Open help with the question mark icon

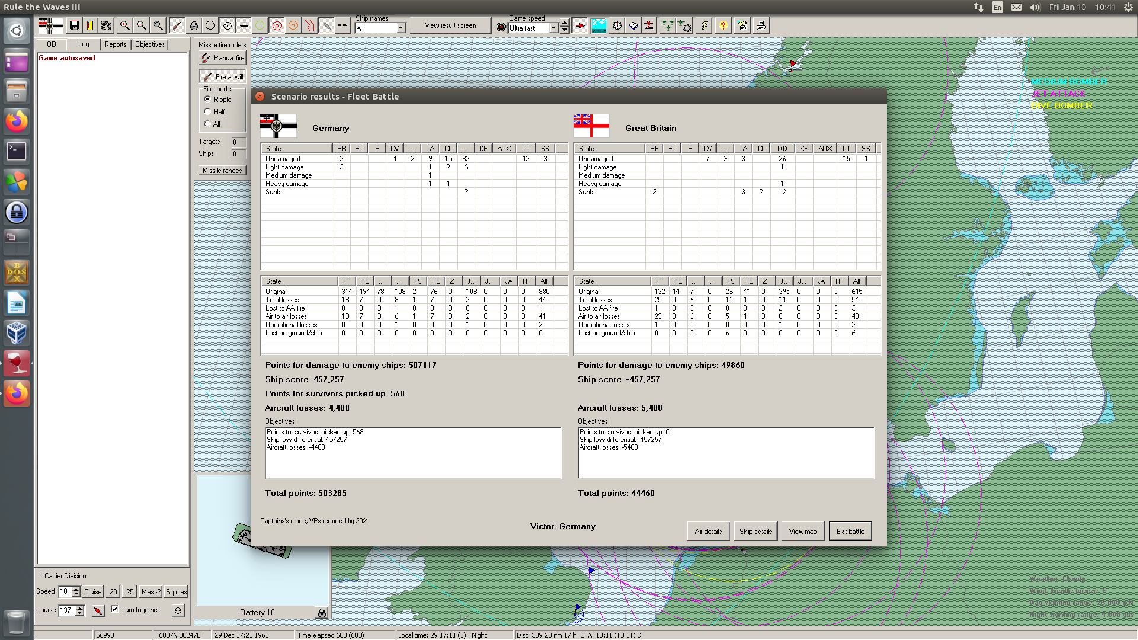tap(723, 25)
